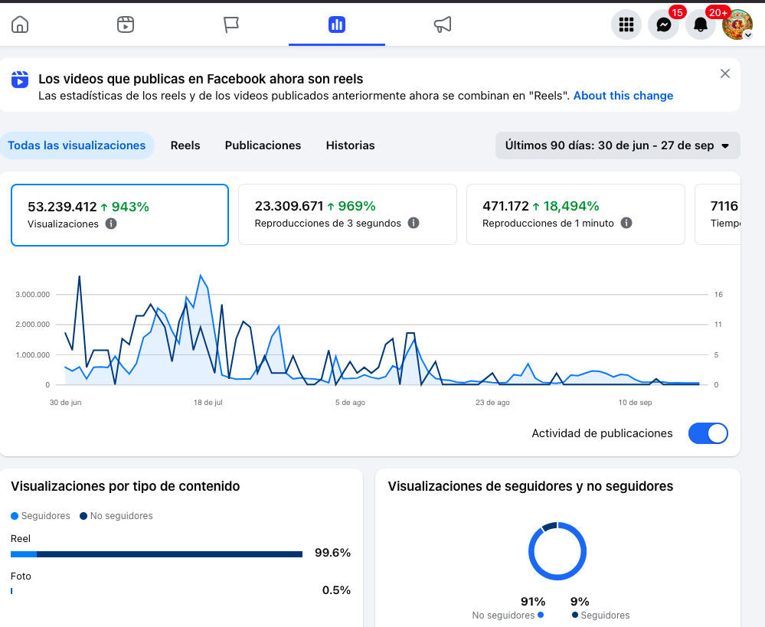765x627 pixels.
Task: Switch to the Publicaciones tab
Action: [x=263, y=145]
